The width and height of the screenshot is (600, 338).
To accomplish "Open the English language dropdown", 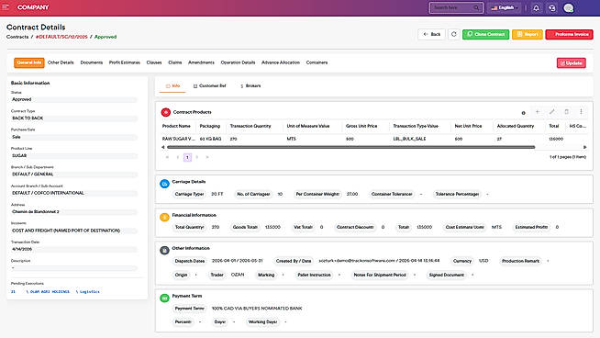I will pos(505,7).
